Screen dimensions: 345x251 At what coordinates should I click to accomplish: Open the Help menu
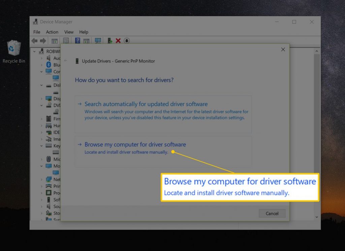pos(84,32)
